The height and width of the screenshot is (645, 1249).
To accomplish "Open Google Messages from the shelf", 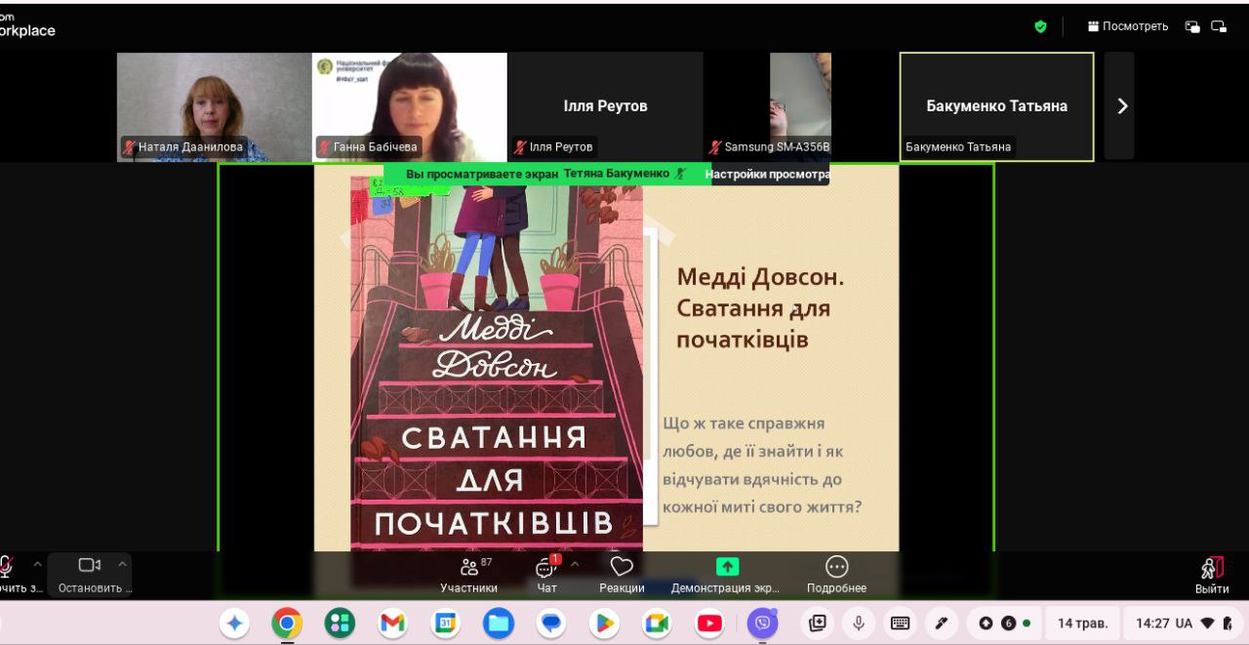I will pos(551,623).
